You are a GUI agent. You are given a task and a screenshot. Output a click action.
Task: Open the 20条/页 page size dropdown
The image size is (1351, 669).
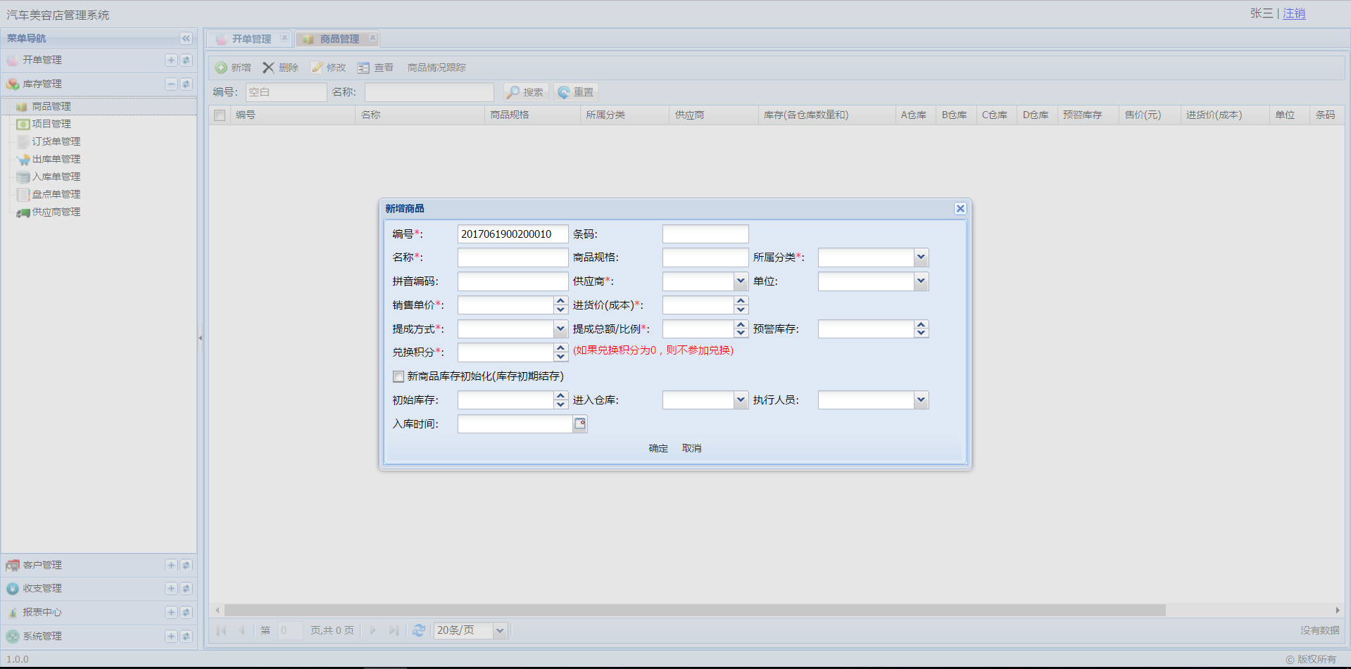click(x=500, y=630)
